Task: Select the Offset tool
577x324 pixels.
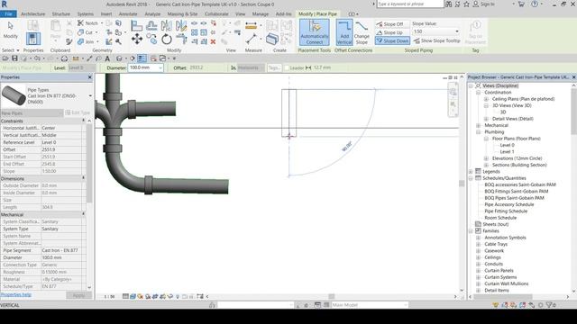Action: pyautogui.click(x=151, y=26)
